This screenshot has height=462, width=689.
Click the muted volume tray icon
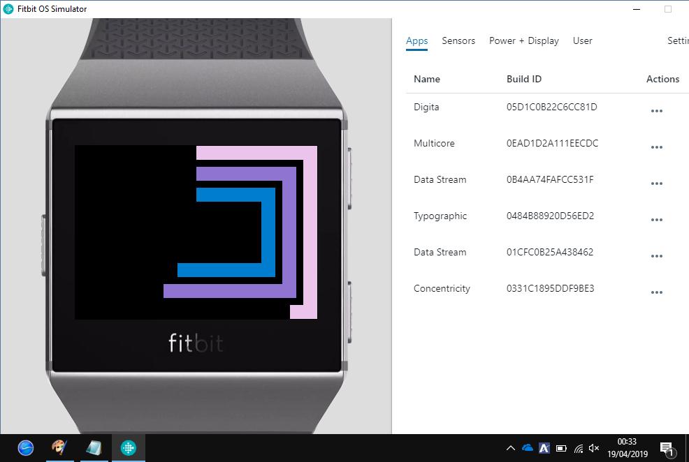click(x=594, y=448)
